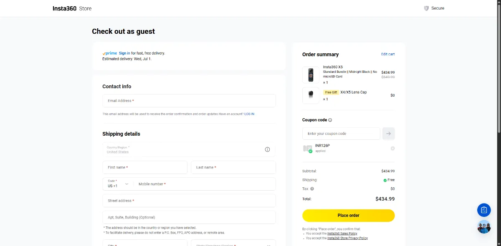This screenshot has width=501, height=246.
Task: Submit coupon with the arrow button
Action: coord(389,134)
